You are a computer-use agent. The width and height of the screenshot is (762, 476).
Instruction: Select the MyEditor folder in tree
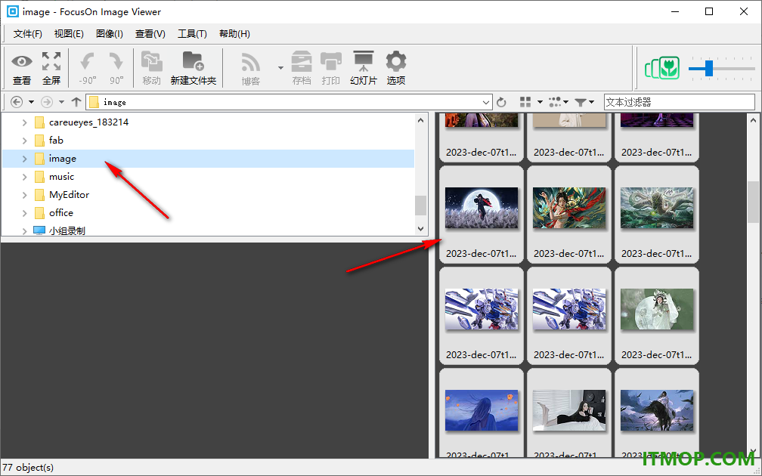pos(69,195)
